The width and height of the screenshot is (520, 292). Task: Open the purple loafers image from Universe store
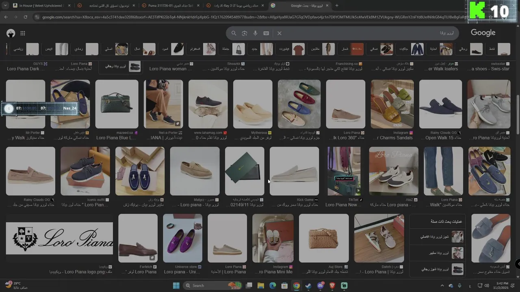pos(182,238)
